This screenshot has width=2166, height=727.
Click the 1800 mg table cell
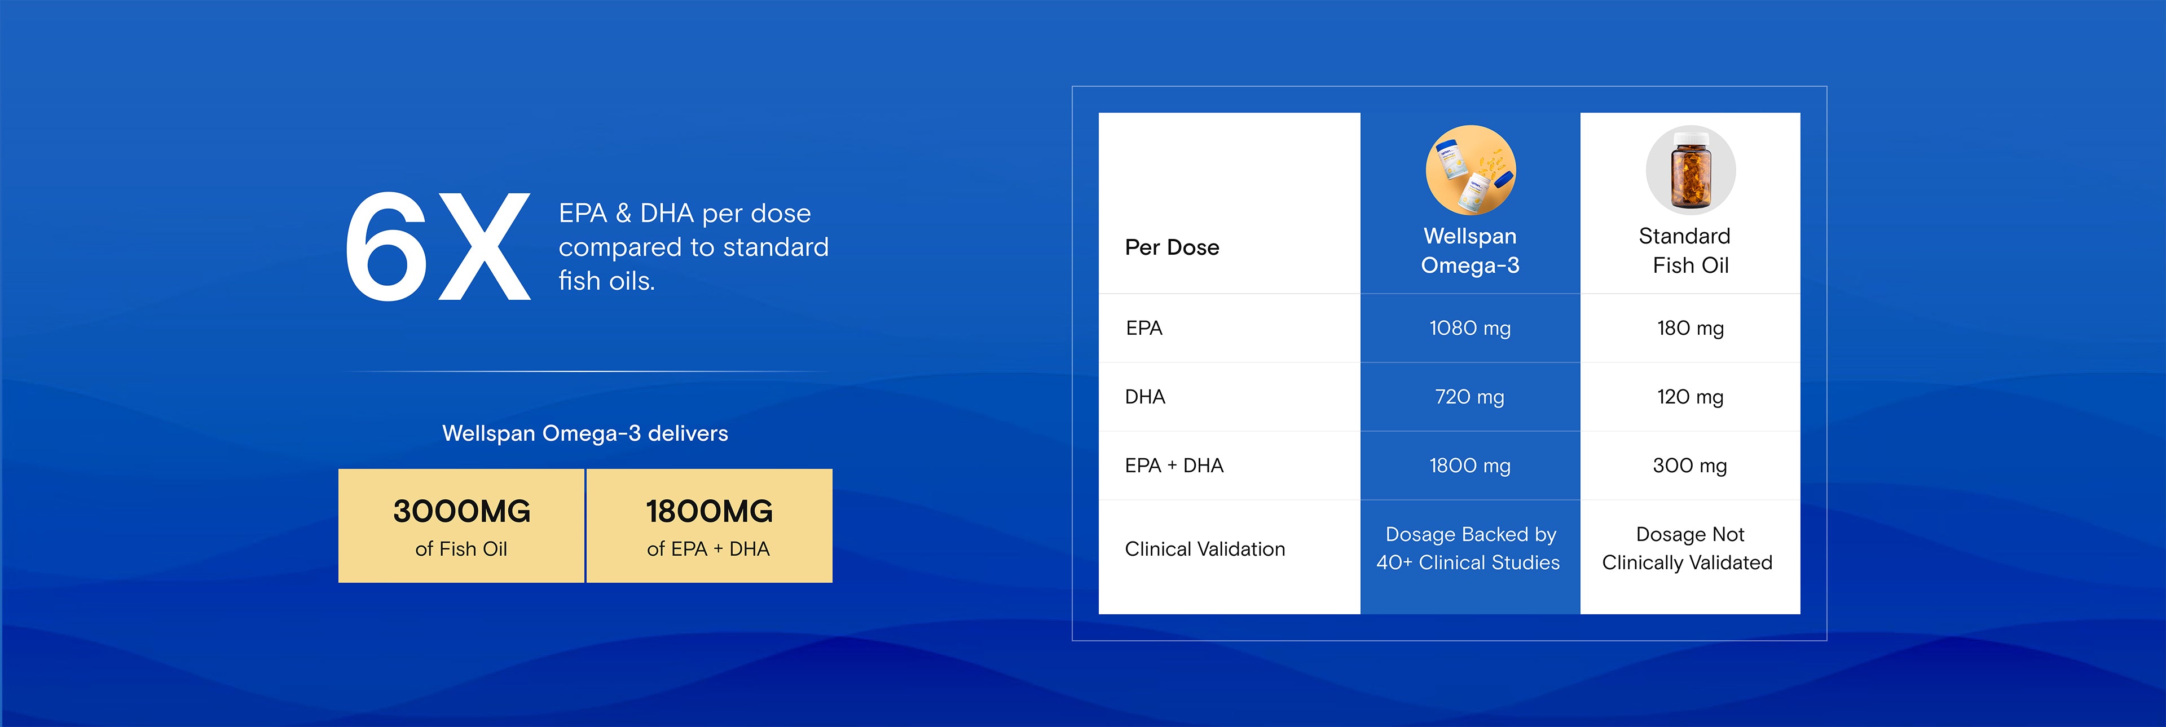pos(1470,466)
